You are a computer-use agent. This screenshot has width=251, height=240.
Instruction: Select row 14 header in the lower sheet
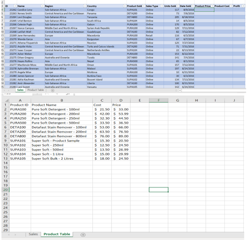coord(5,163)
